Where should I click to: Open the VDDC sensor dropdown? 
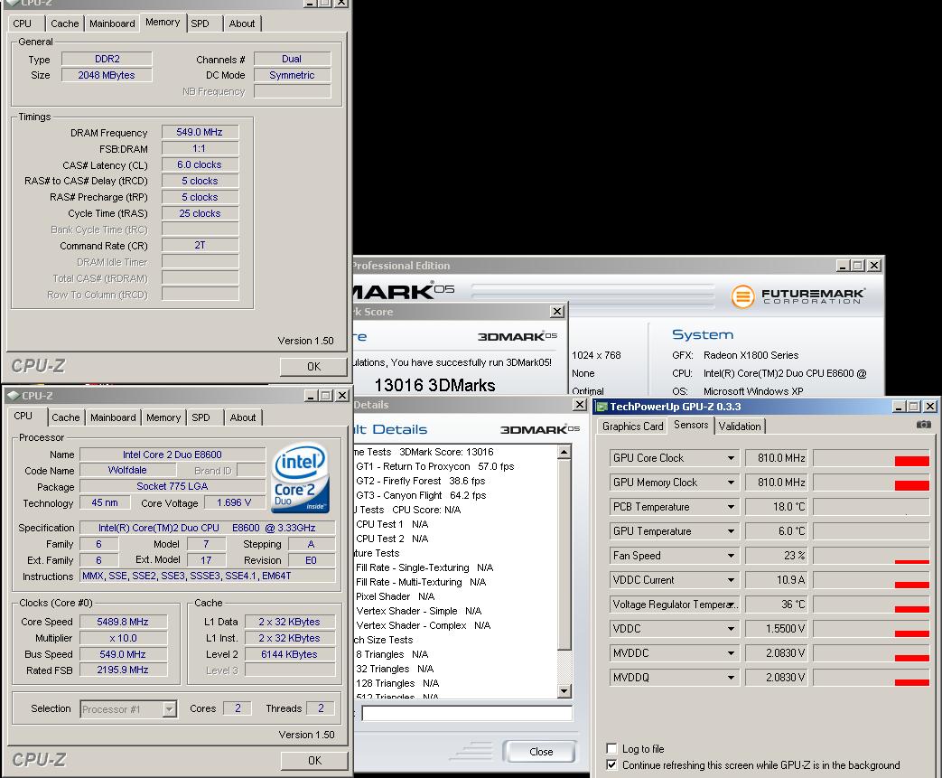(731, 629)
